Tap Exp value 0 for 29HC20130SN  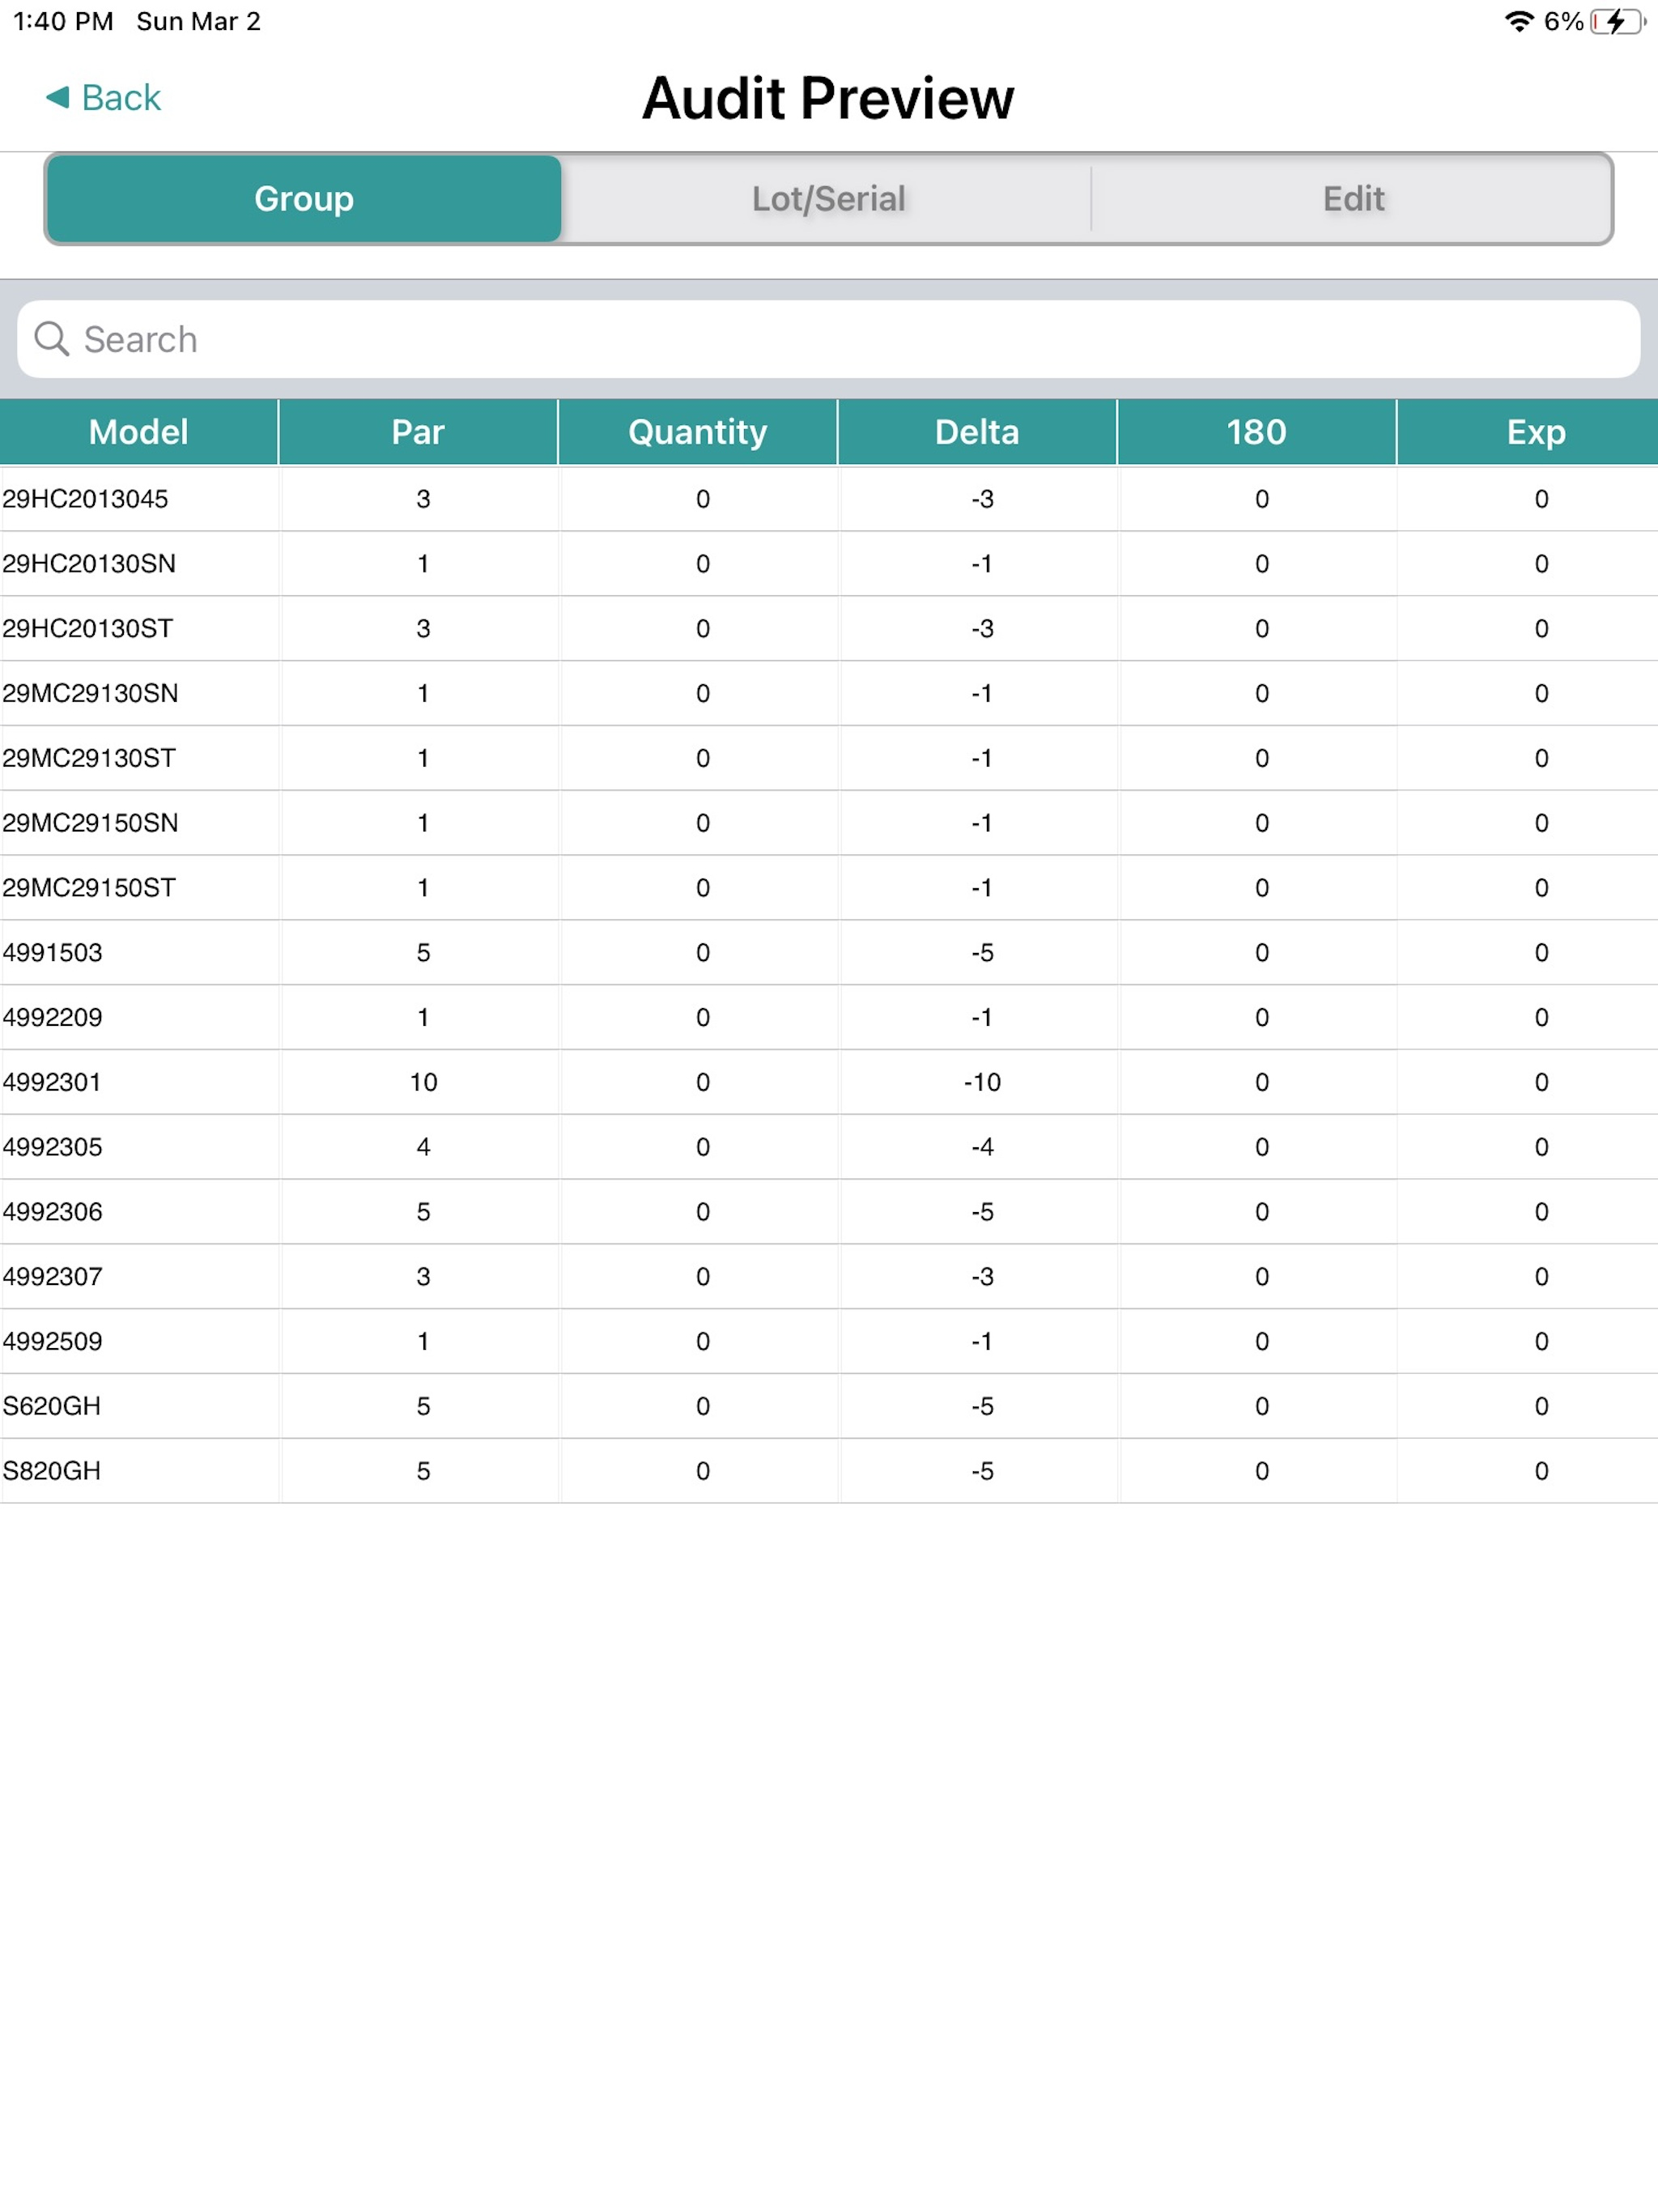tap(1541, 564)
